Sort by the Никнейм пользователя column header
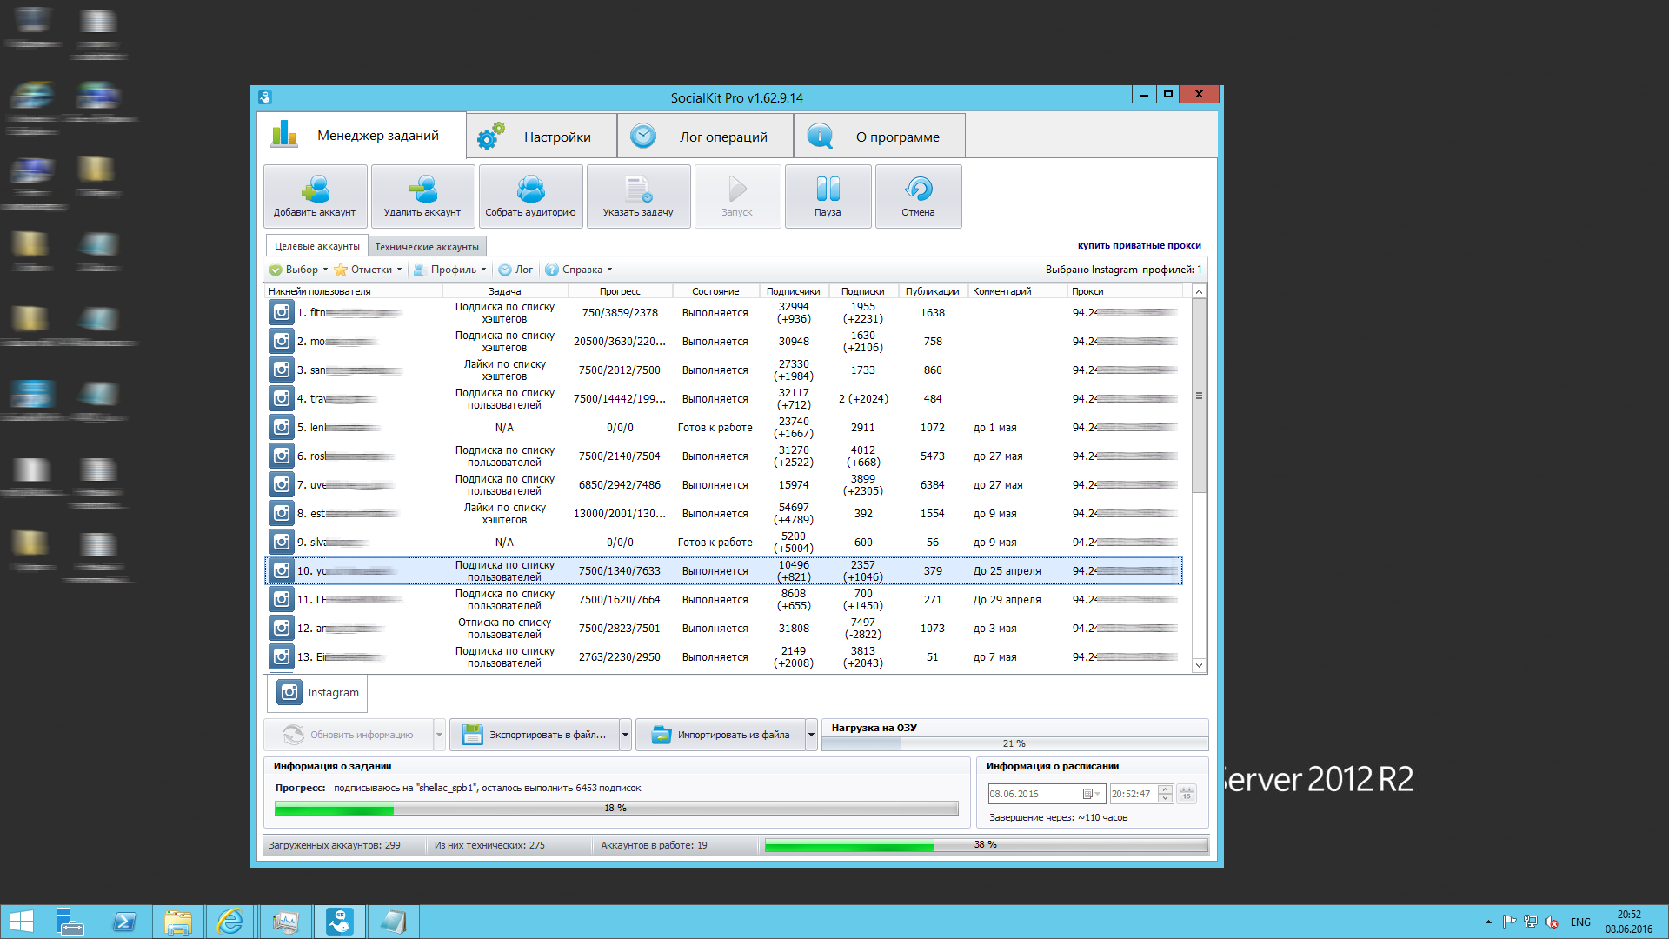This screenshot has height=939, width=1669. (355, 291)
